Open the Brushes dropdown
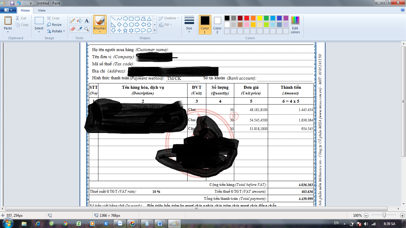The image size is (406, 228). (x=100, y=30)
